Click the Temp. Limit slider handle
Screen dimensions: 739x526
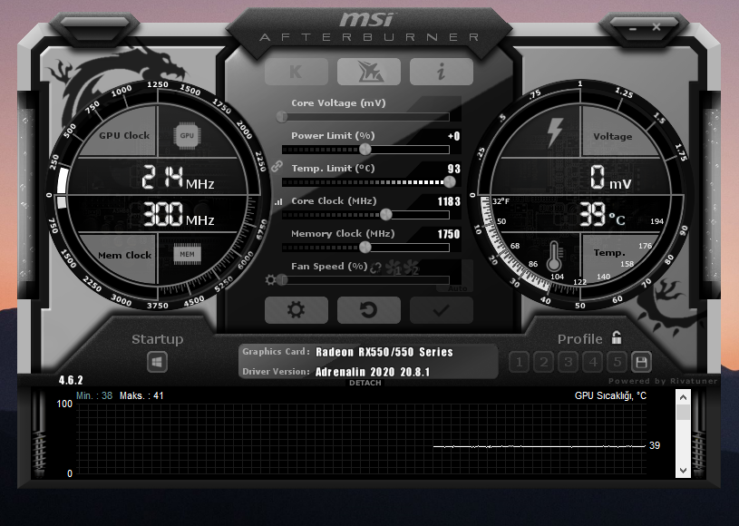tap(450, 182)
